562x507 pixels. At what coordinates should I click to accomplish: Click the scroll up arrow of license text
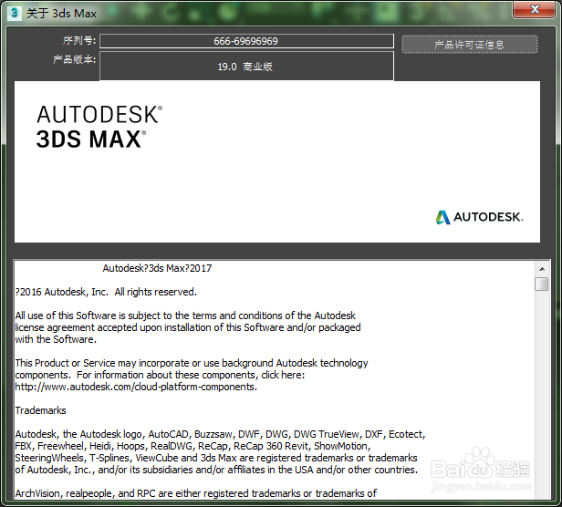click(x=542, y=269)
